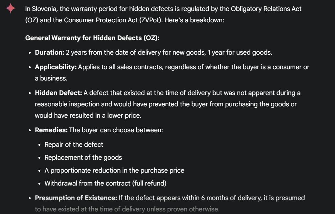Click the 'General Warranty for Hidden Defects (OZ):' heading
Screen dimensions: 335x214
92,38
